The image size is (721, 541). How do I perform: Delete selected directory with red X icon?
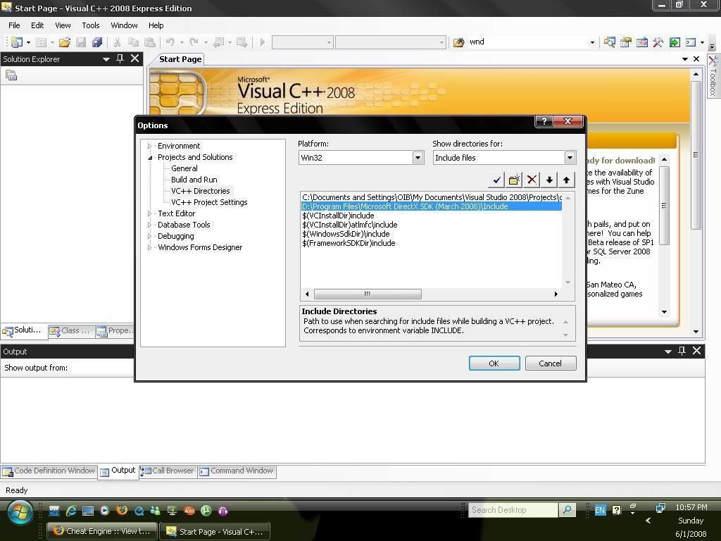point(532,180)
